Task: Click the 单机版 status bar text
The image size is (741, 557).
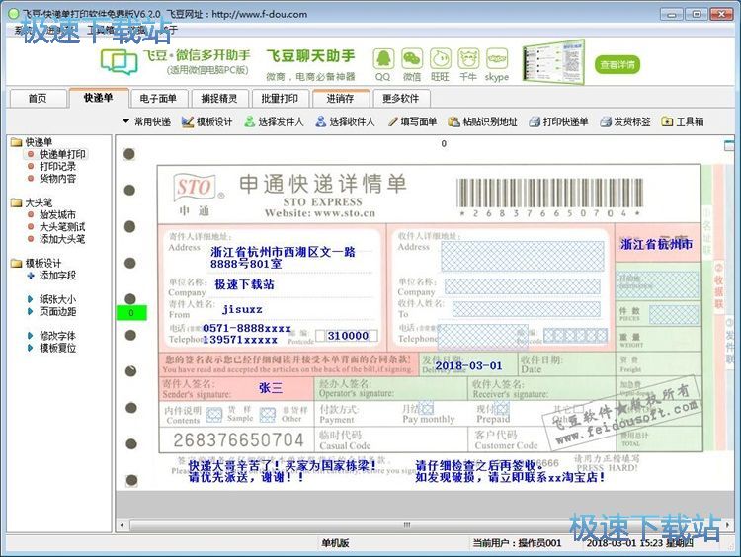Action: 335,543
